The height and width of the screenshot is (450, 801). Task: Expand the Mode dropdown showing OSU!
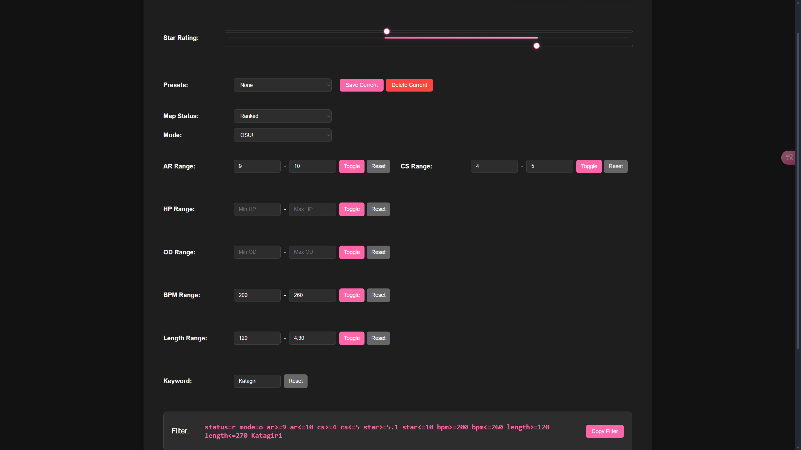coord(282,135)
